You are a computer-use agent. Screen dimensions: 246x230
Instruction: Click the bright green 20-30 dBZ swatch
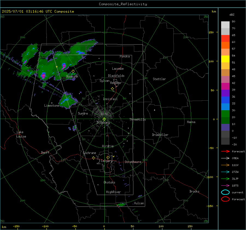tap(225, 114)
